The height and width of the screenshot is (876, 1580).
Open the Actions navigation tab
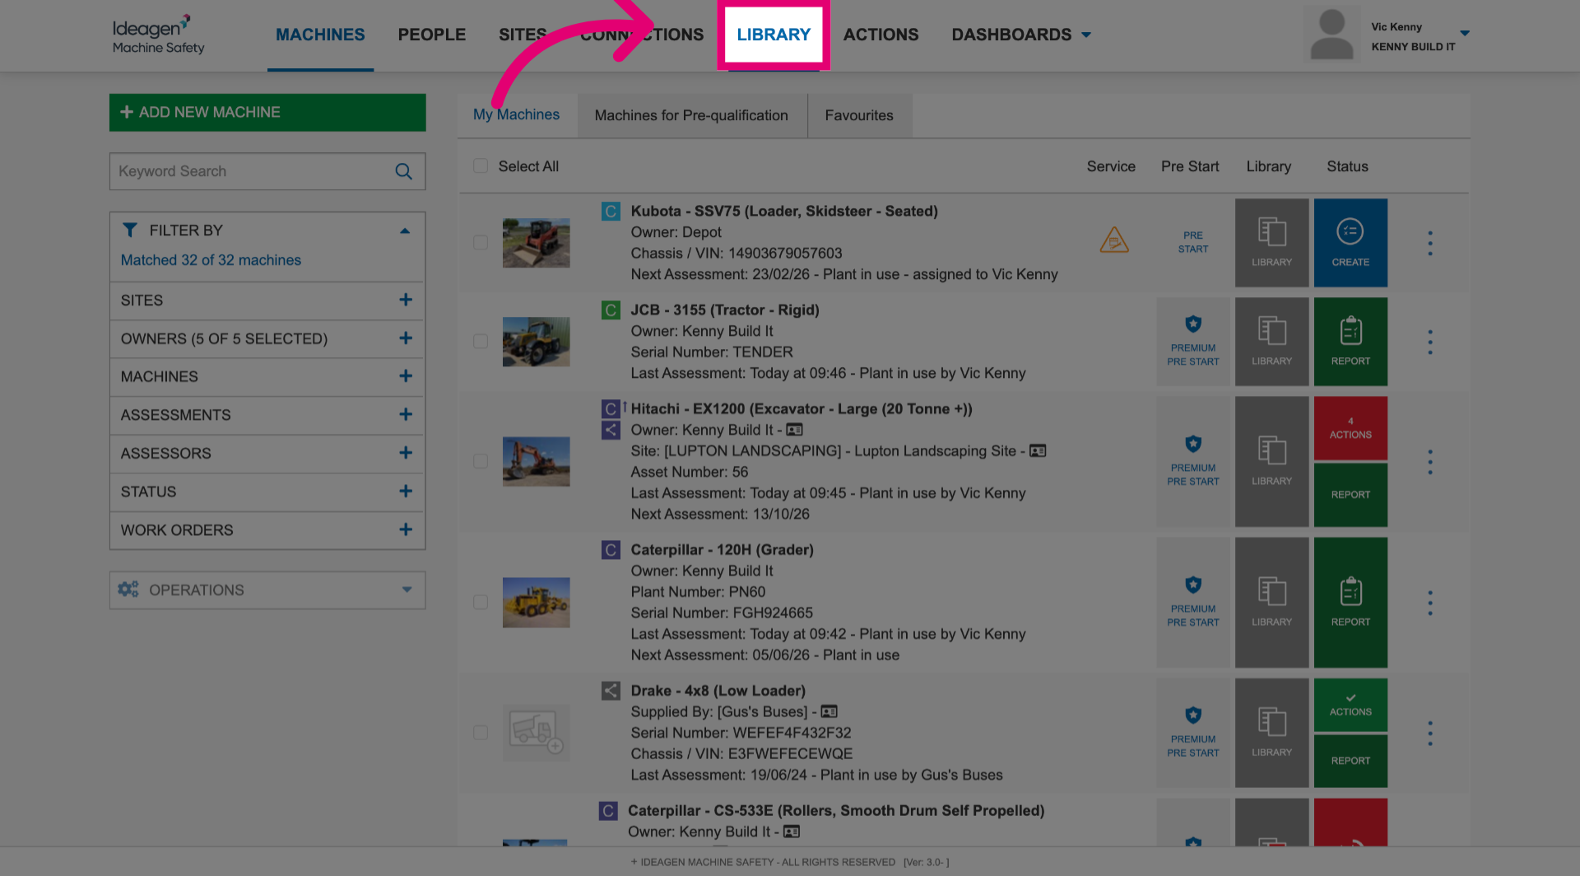pyautogui.click(x=881, y=35)
